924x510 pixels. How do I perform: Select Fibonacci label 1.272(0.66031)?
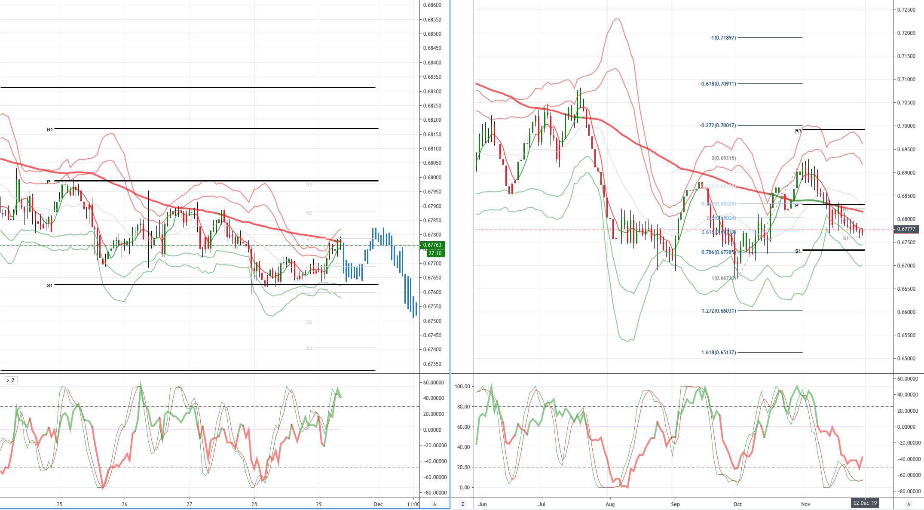[x=719, y=311]
